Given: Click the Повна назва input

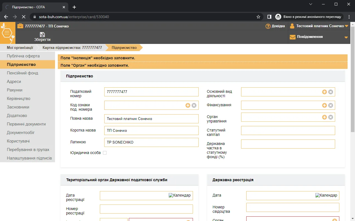Looking at the screenshot, I should (x=151, y=119).
